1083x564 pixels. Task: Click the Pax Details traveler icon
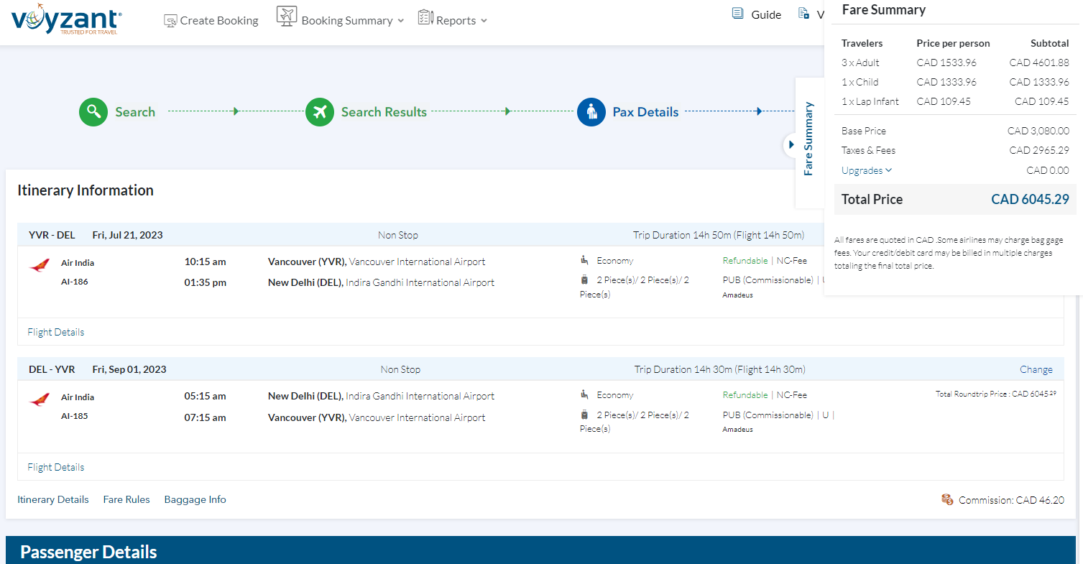[591, 112]
